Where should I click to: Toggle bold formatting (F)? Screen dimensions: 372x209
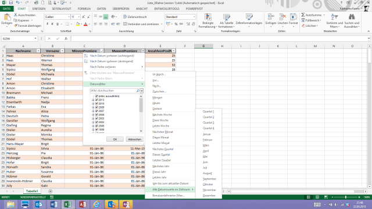(48, 24)
